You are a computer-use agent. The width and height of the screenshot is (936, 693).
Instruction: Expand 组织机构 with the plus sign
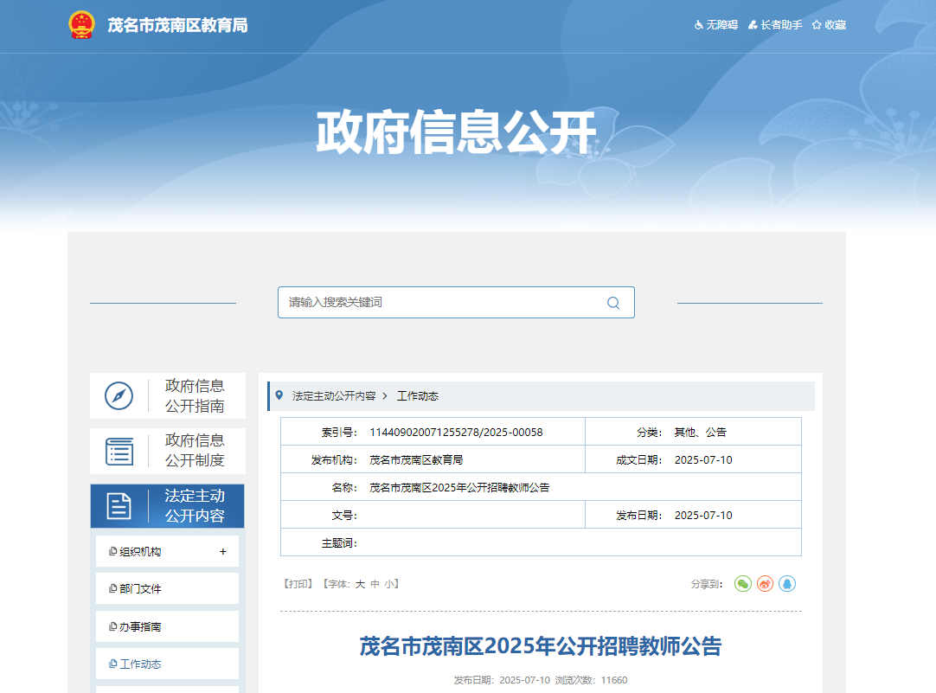(x=222, y=551)
